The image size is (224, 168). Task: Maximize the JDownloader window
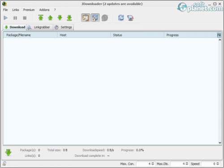[x=215, y=4]
